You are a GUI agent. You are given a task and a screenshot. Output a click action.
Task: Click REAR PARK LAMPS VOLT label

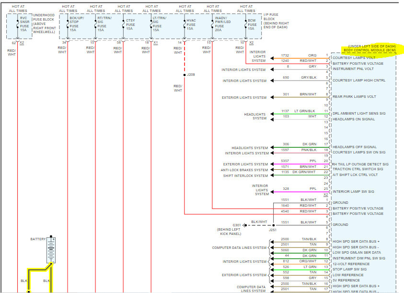[354, 96]
